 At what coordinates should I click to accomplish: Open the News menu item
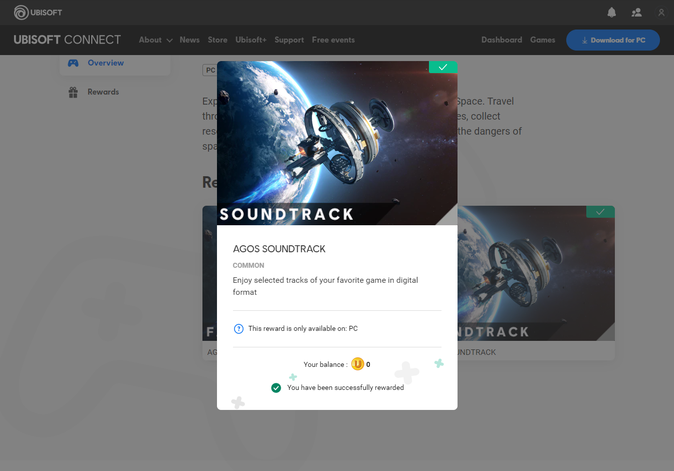[189, 40]
